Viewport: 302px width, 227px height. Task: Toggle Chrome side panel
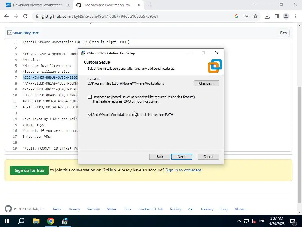pos(277,17)
